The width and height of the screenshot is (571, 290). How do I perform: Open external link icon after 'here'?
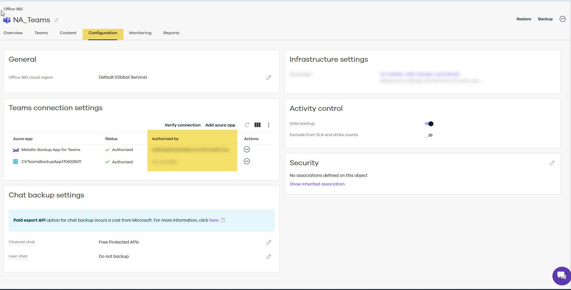pos(223,220)
